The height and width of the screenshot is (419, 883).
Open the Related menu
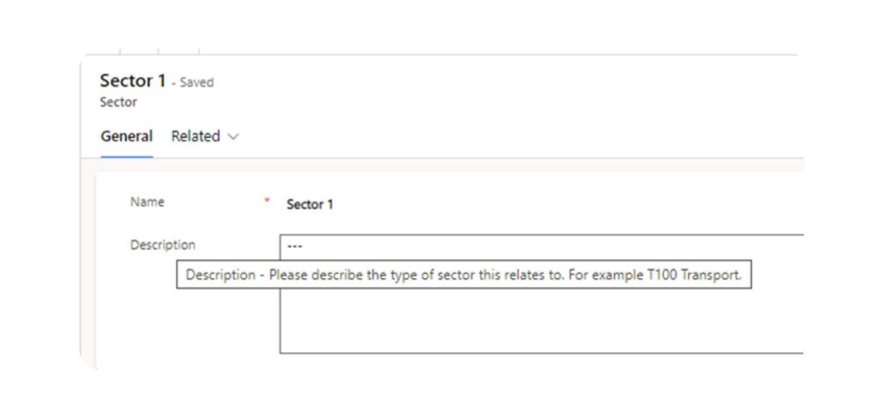(x=197, y=137)
